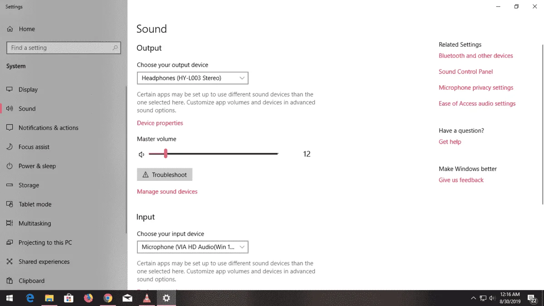Click the Display monitor icon
The height and width of the screenshot is (306, 544).
(x=10, y=90)
